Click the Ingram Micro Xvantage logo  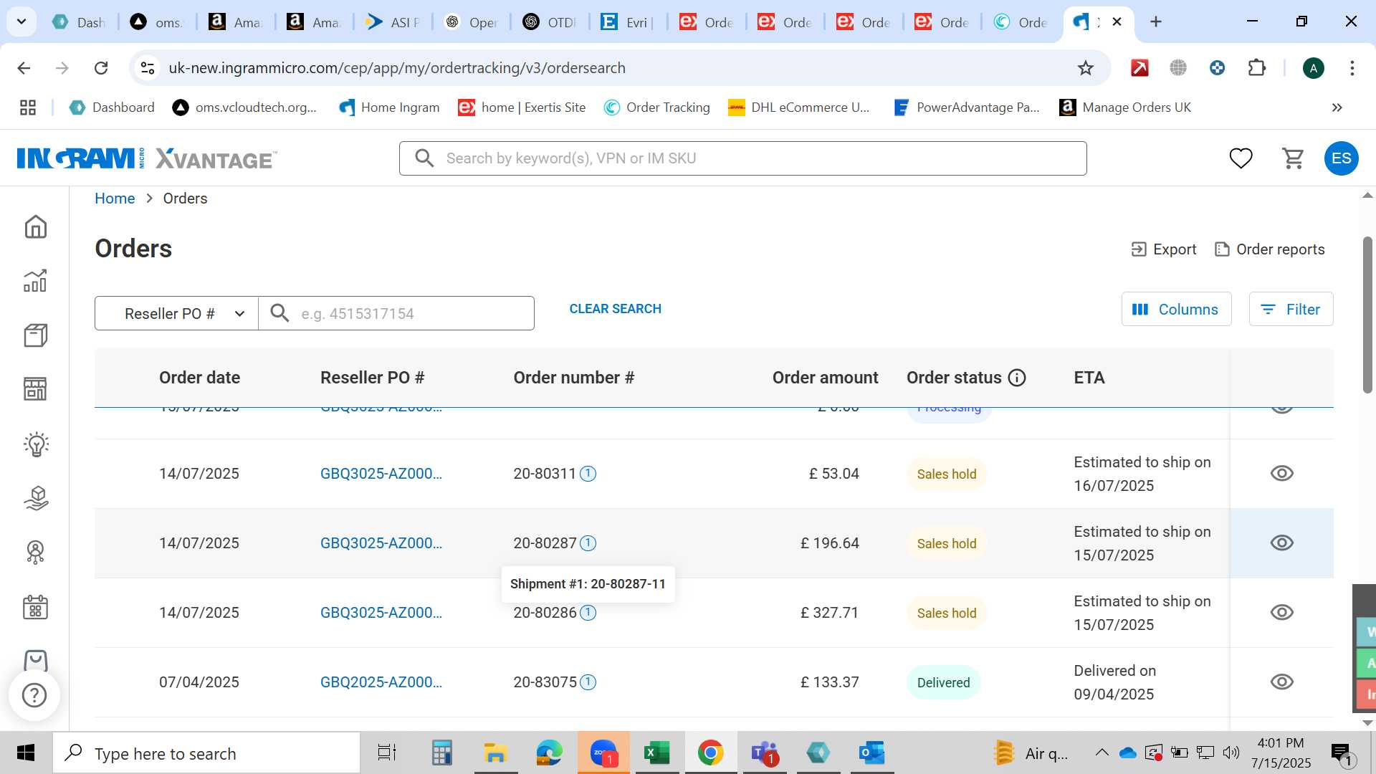pyautogui.click(x=147, y=158)
